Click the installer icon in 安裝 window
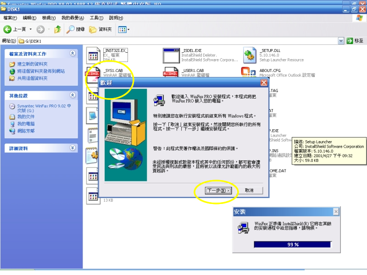The height and width of the screenshot is (275, 367). pyautogui.click(x=243, y=228)
